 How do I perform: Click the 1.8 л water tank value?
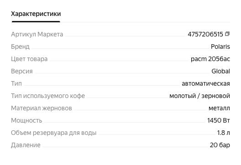coord(224,133)
